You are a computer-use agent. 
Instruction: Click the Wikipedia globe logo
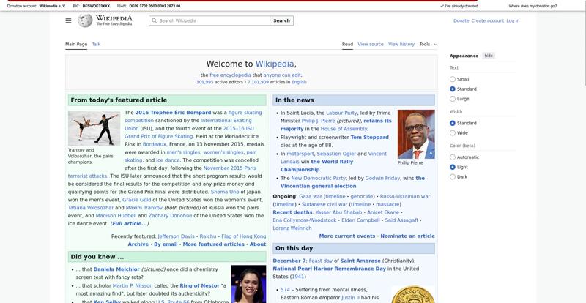pyautogui.click(x=86, y=20)
